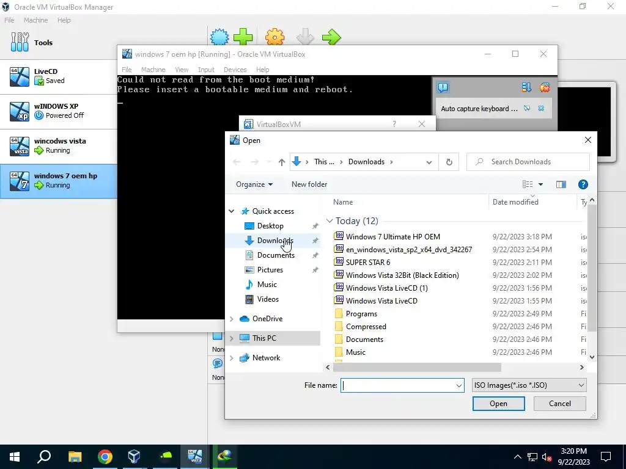Select Windows 7 Ultimate HP OEM iso file
Image resolution: width=626 pixels, height=469 pixels.
pos(393,236)
